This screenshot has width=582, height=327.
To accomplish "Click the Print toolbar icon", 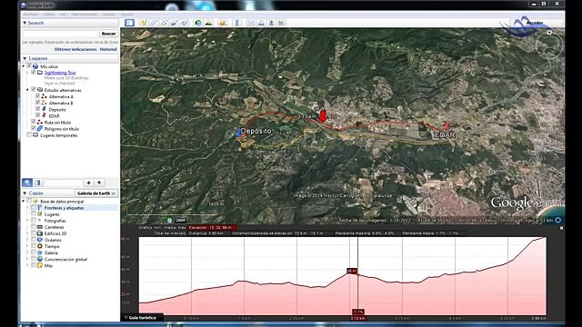I will (x=261, y=23).
